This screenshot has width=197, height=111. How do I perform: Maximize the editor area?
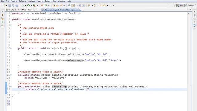pyautogui.click(x=190, y=9)
